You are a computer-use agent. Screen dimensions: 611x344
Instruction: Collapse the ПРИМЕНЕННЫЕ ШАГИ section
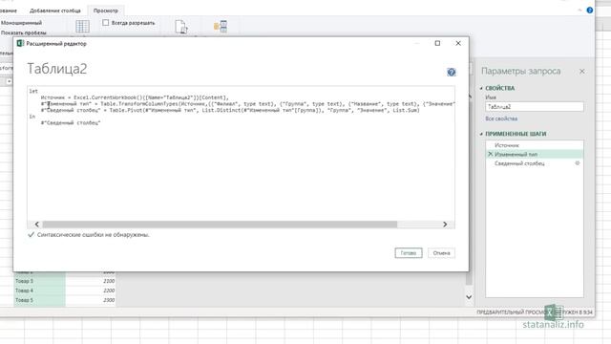click(481, 134)
